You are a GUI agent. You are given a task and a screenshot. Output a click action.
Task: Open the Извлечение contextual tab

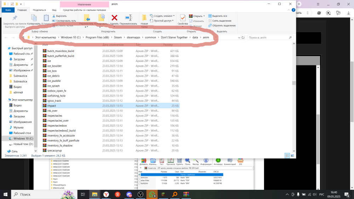[84, 4]
